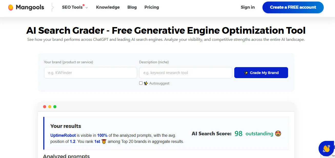Image resolution: width=335 pixels, height=158 pixels.
Task: Click the medal emoji next to 1st rank
Action: [x=104, y=141]
